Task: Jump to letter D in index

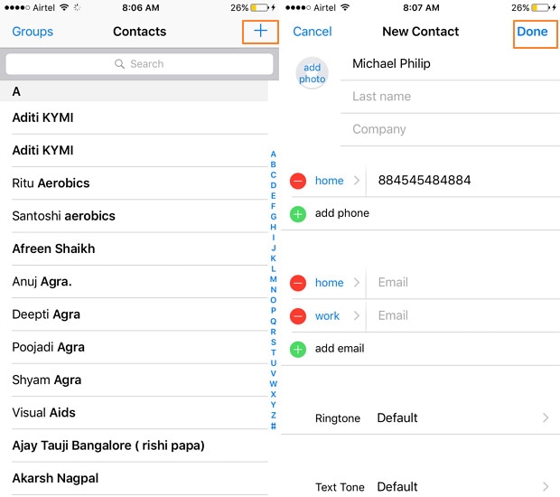Action: point(273,185)
